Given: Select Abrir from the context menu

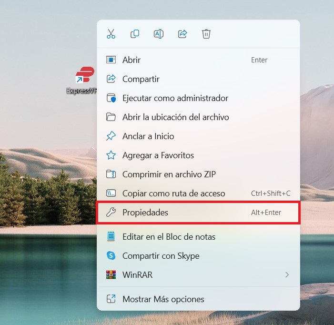Looking at the screenshot, I should coord(198,60).
